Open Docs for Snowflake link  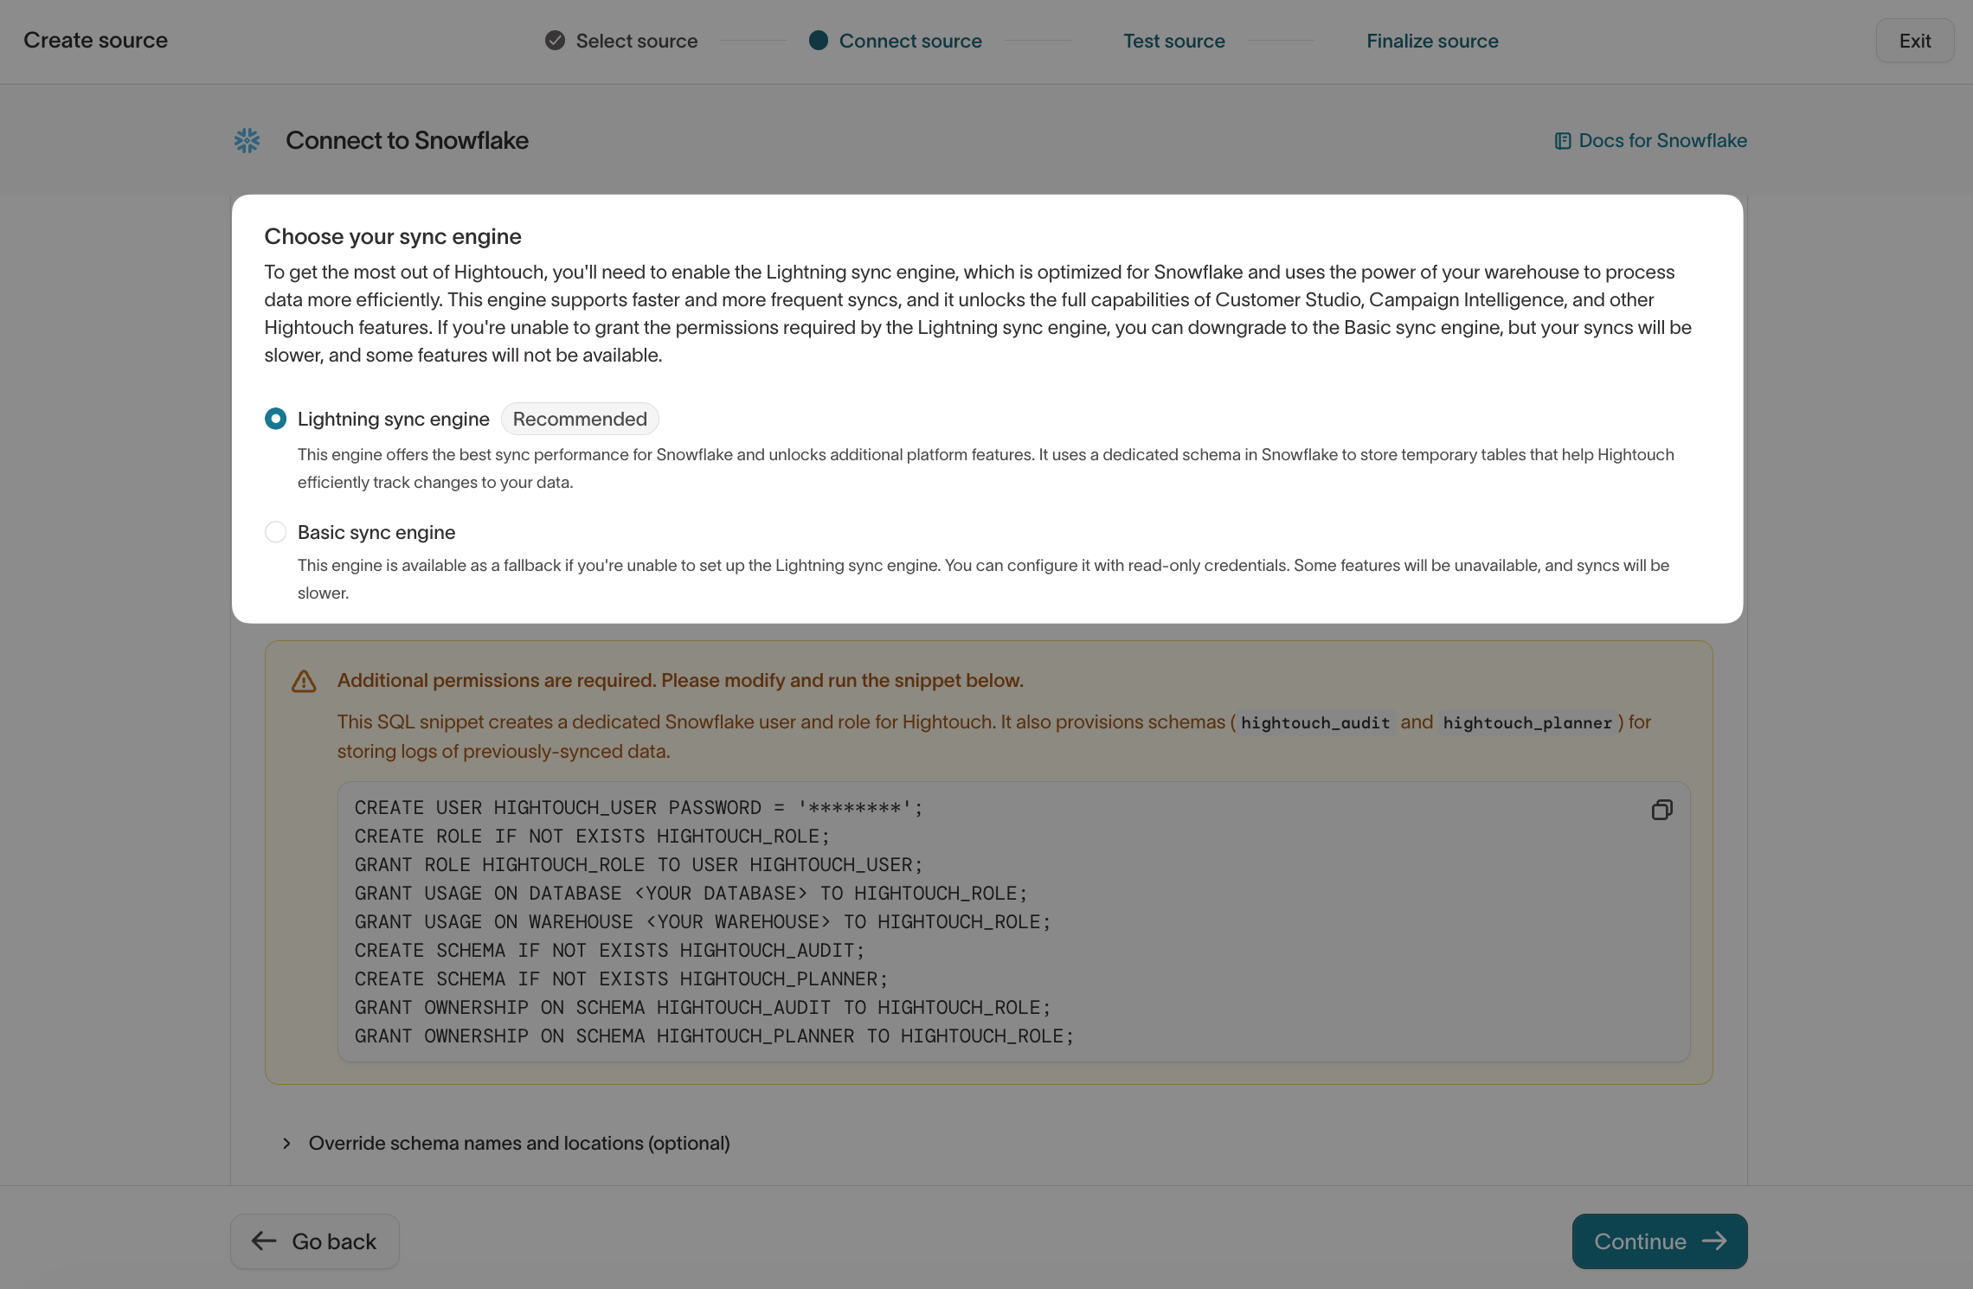(x=1651, y=140)
